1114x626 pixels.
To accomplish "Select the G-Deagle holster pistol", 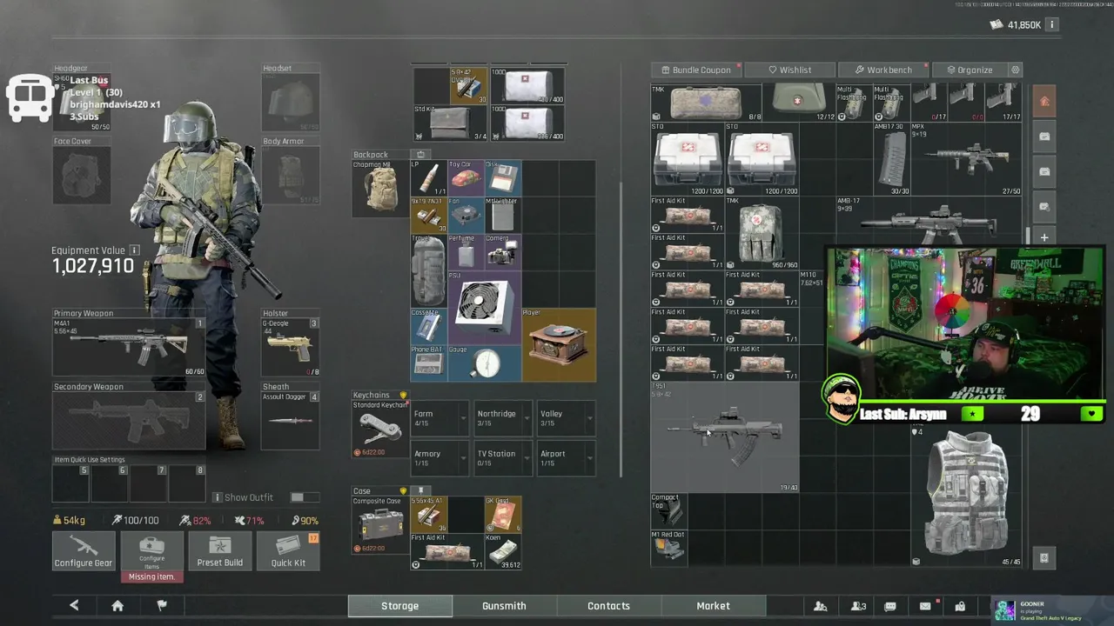I will (290, 348).
